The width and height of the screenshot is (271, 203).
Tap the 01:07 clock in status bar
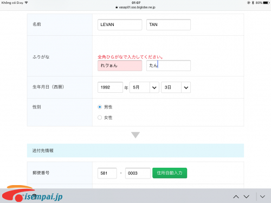(136, 3)
